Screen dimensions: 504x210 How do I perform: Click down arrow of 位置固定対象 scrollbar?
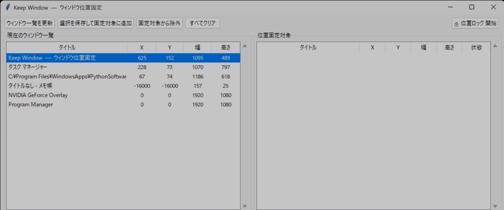tap(495, 206)
